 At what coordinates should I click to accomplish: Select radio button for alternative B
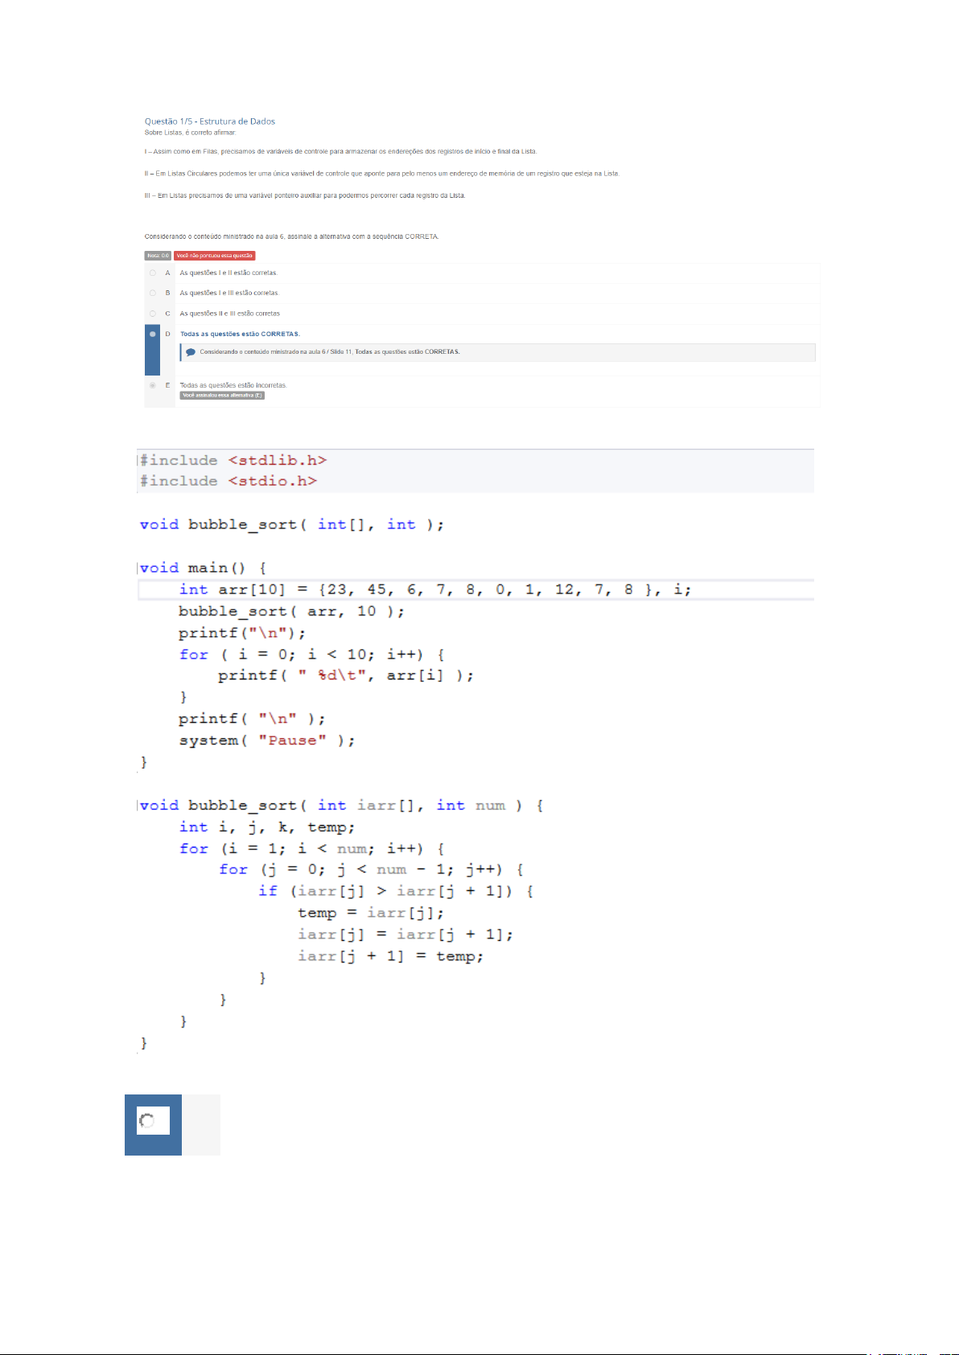click(152, 293)
